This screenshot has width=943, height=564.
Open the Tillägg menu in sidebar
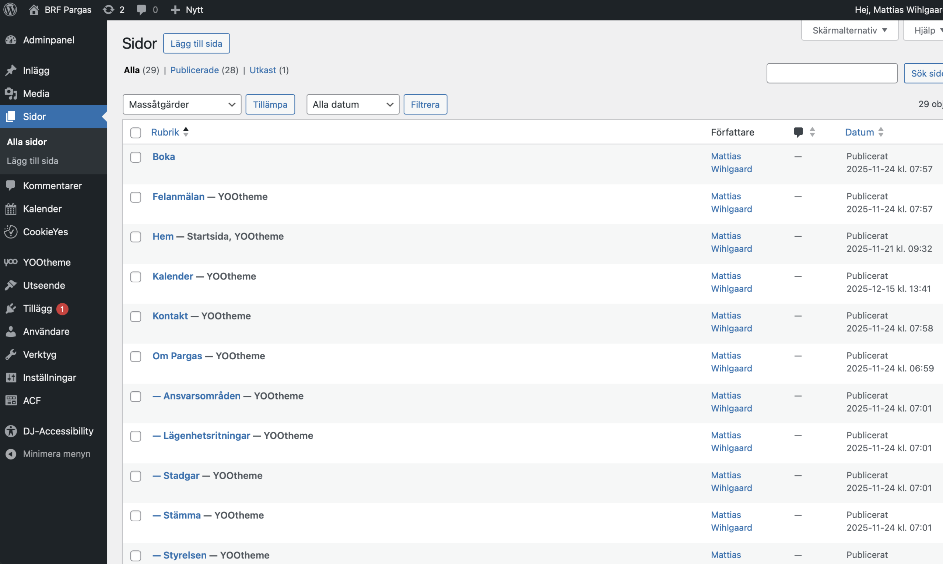pyautogui.click(x=37, y=309)
